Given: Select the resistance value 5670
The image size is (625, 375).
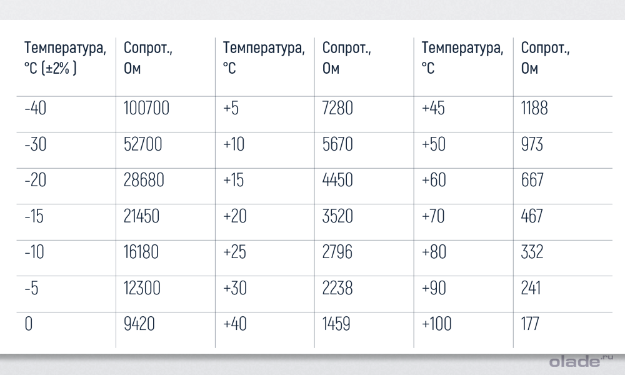Looking at the screenshot, I should [337, 144].
